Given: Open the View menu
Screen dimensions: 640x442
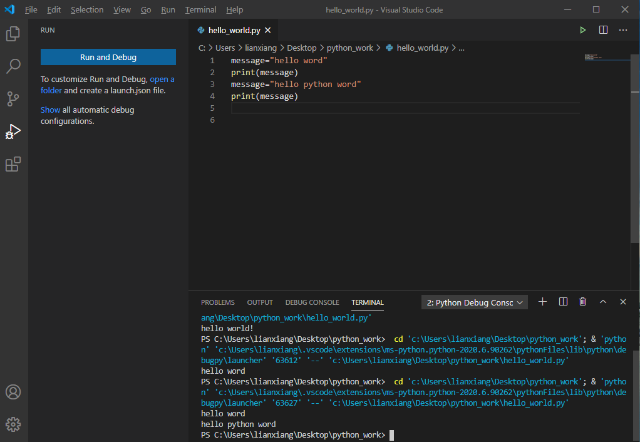Looking at the screenshot, I should coord(122,10).
